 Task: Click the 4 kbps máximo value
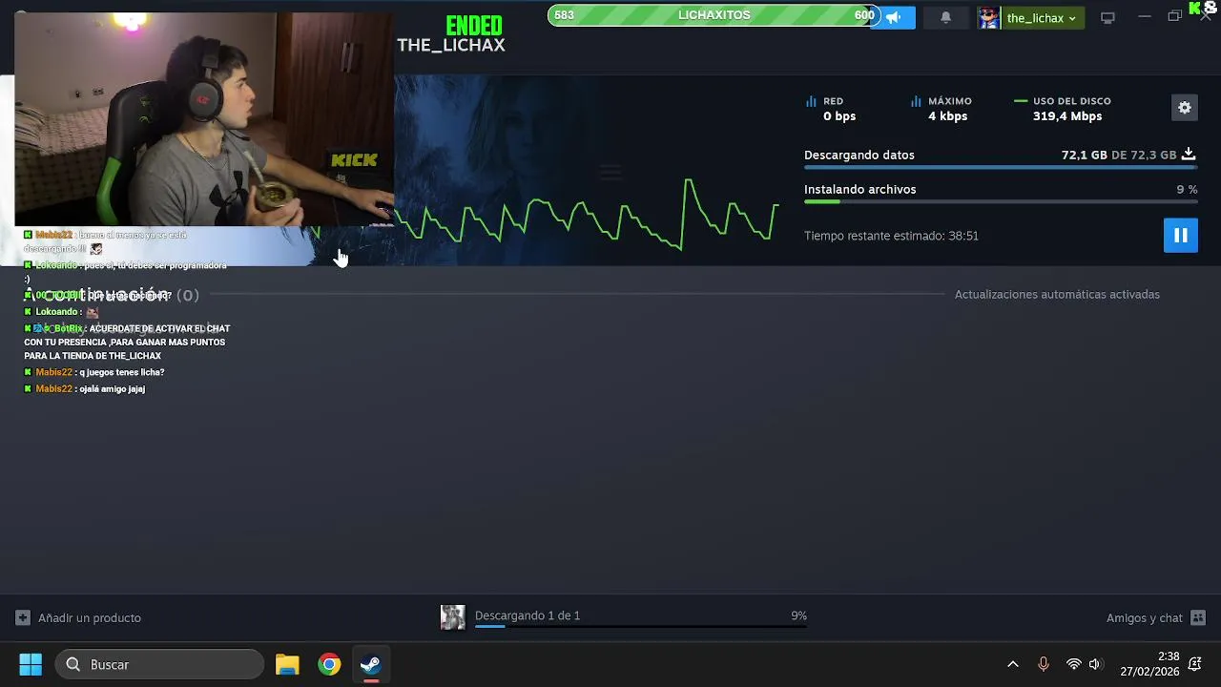coord(947,116)
